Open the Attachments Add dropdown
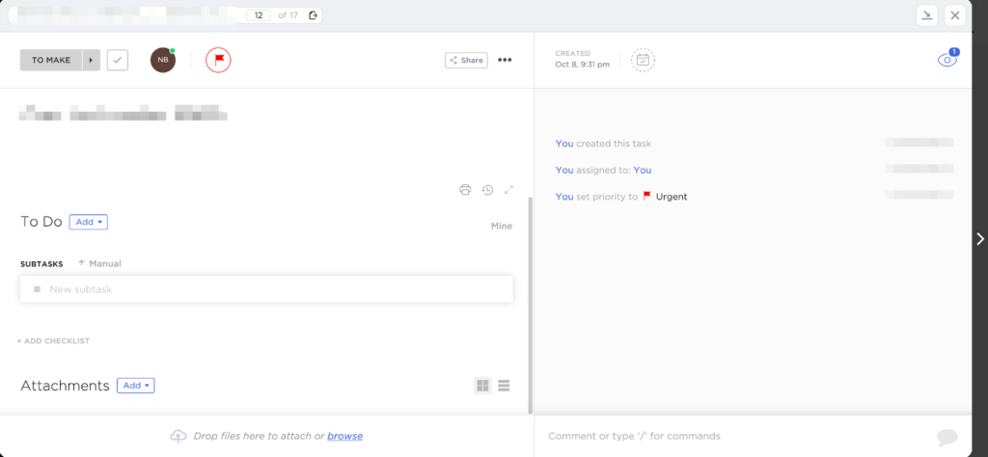Screen dimensions: 988x457 point(136,386)
